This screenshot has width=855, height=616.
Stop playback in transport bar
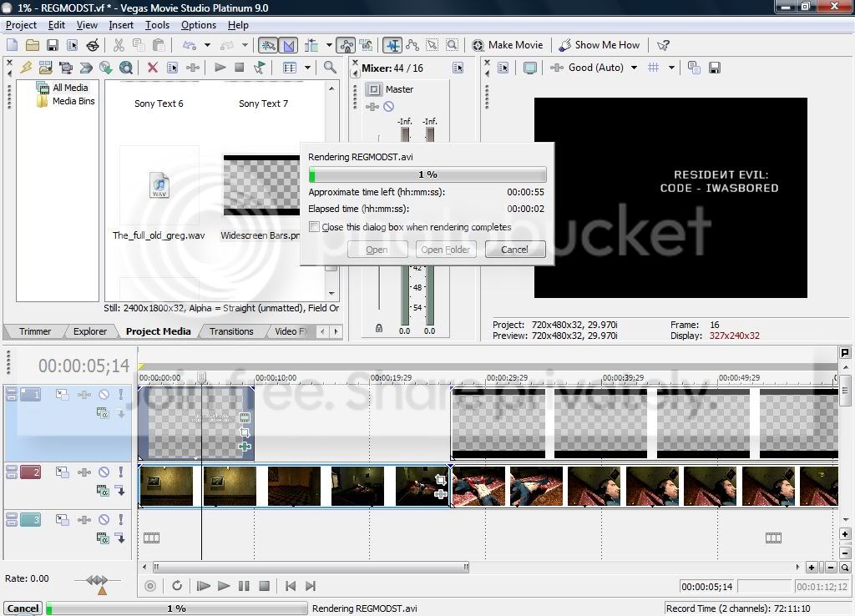click(264, 586)
